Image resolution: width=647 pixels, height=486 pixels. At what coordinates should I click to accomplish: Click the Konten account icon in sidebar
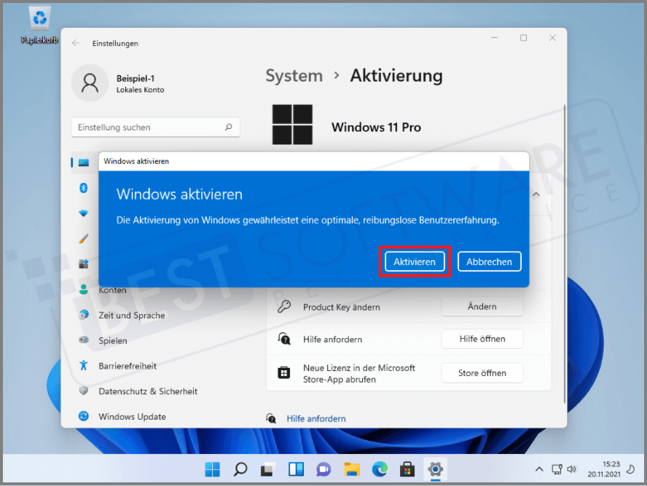84,289
